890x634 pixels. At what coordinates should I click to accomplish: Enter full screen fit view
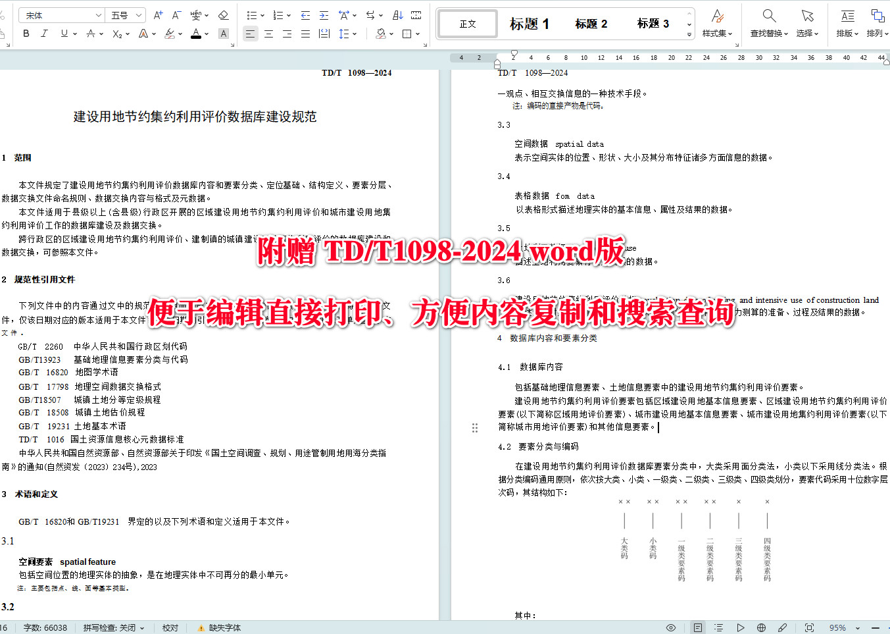pos(809,627)
